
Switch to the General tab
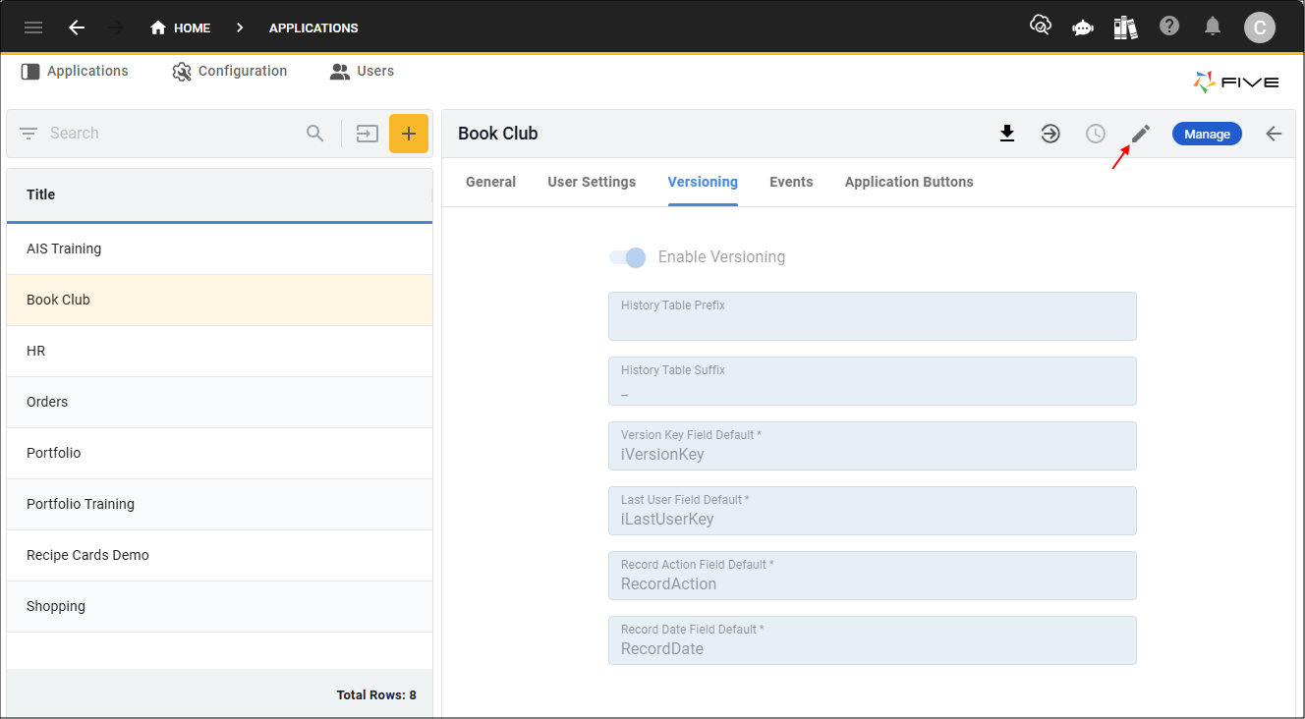[491, 182]
